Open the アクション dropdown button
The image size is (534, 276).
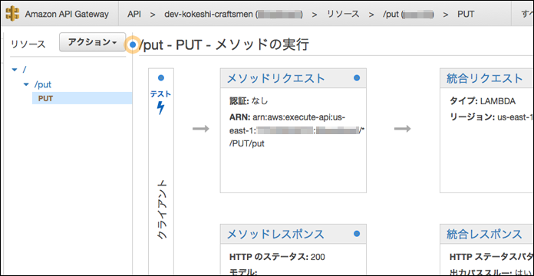[x=92, y=42]
